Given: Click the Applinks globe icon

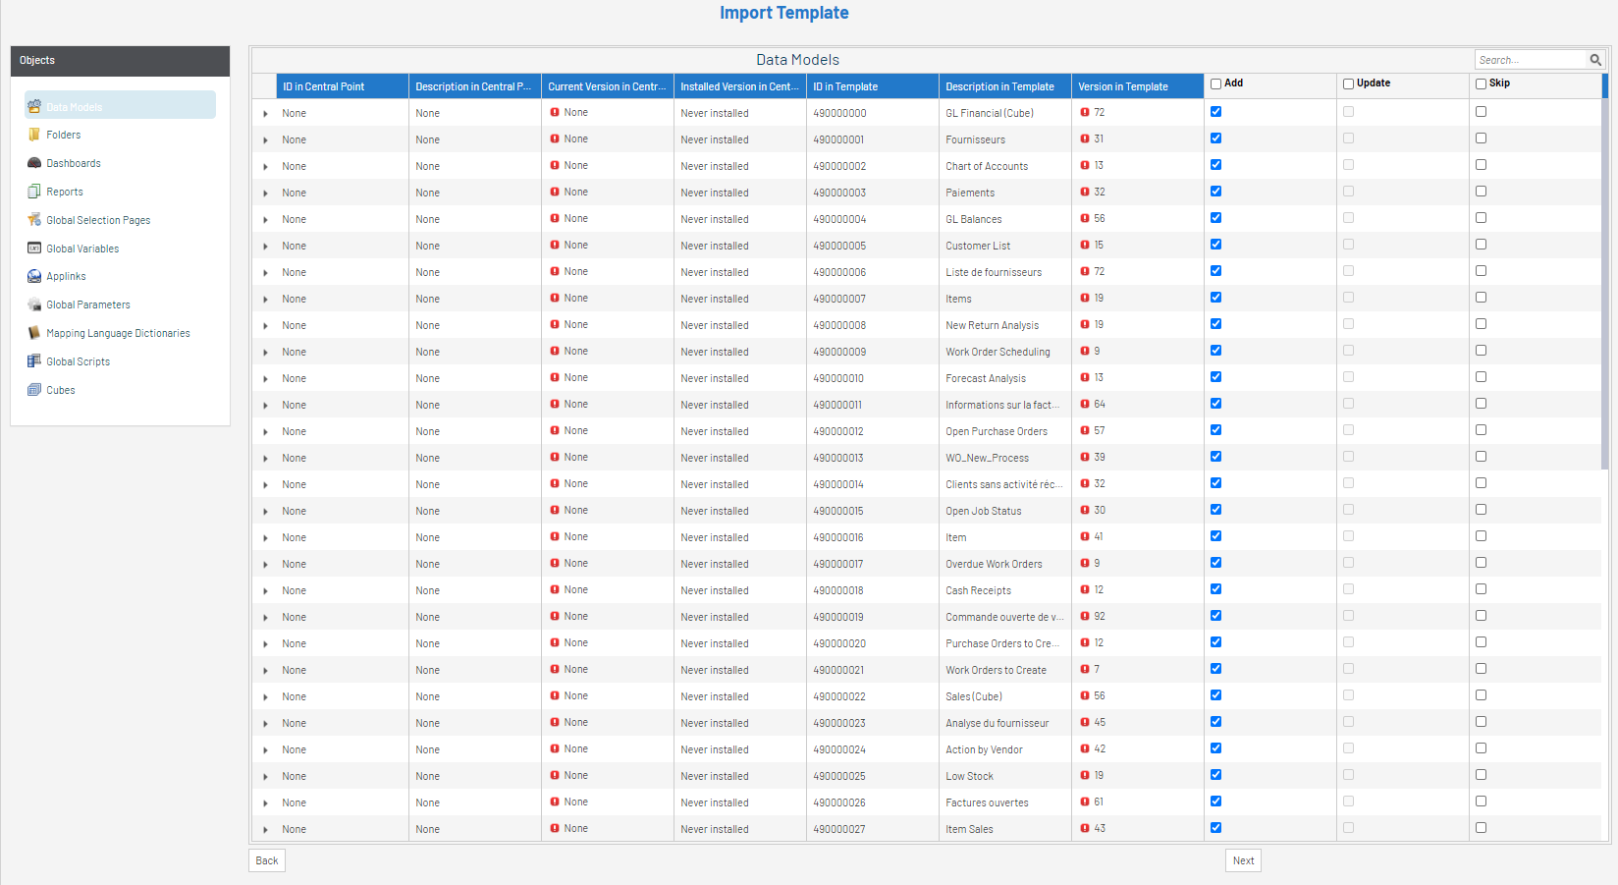Looking at the screenshot, I should (34, 277).
